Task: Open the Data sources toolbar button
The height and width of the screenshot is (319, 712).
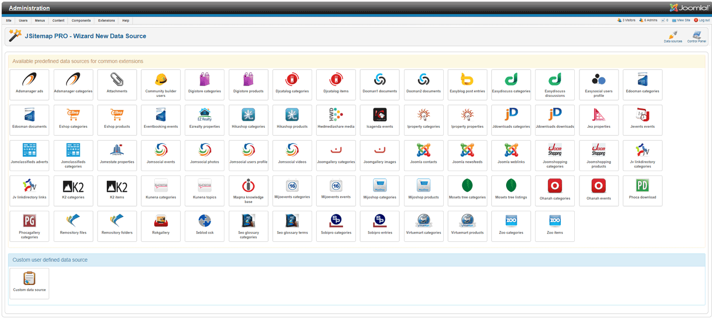Action: [673, 37]
